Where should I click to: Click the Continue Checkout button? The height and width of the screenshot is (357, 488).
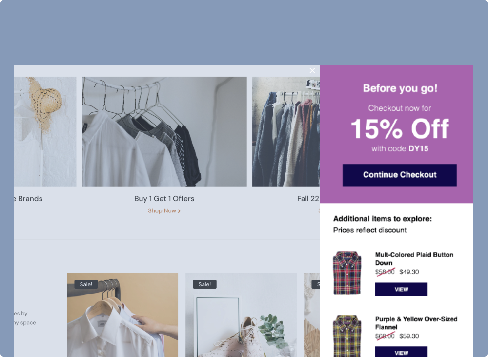[x=400, y=175]
